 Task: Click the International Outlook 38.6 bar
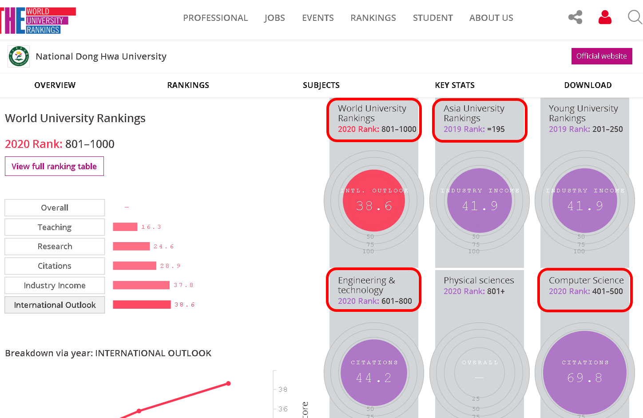(x=142, y=305)
